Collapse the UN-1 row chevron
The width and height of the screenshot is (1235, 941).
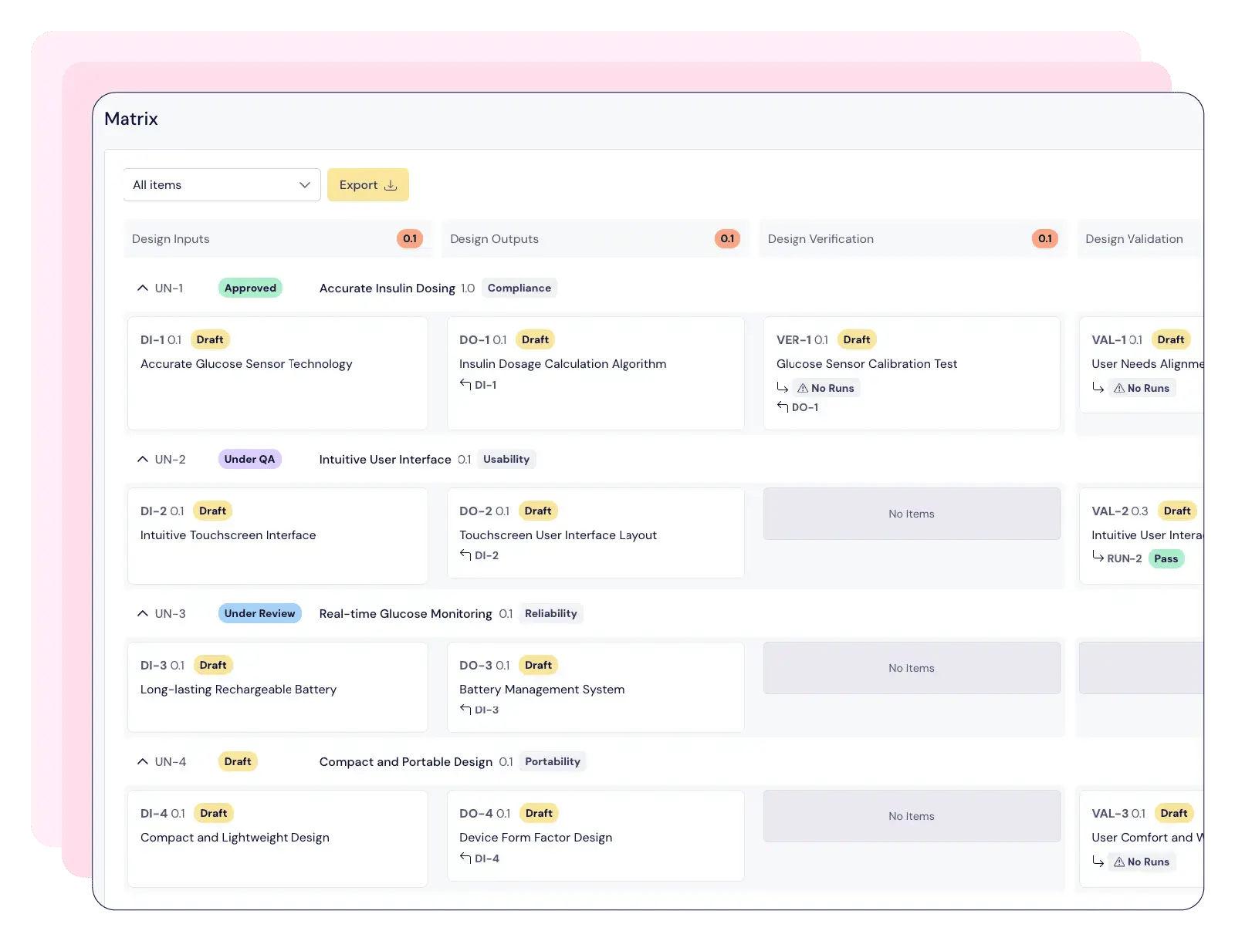click(x=143, y=288)
